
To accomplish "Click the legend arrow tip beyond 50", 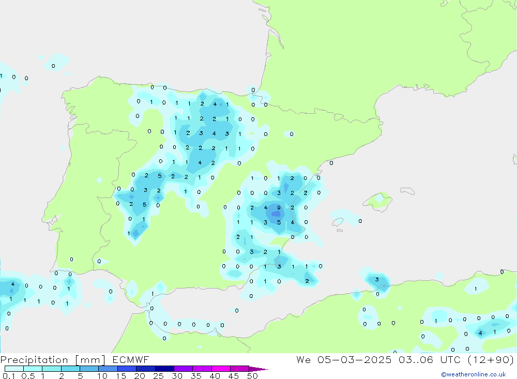I will click(259, 369).
